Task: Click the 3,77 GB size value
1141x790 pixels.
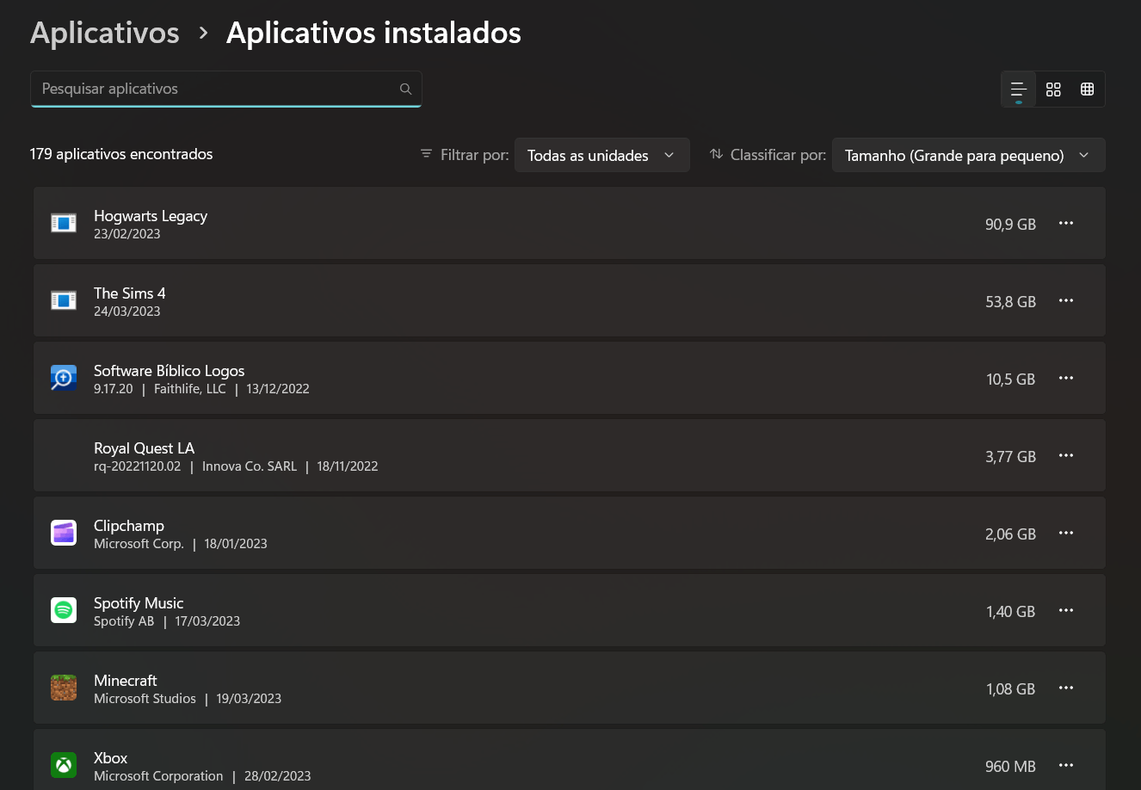Action: pos(1010,457)
